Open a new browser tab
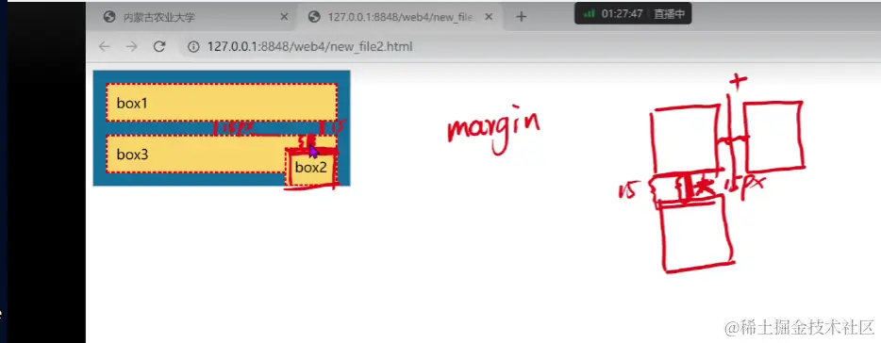Viewport: 881px width, 343px height. click(x=521, y=17)
